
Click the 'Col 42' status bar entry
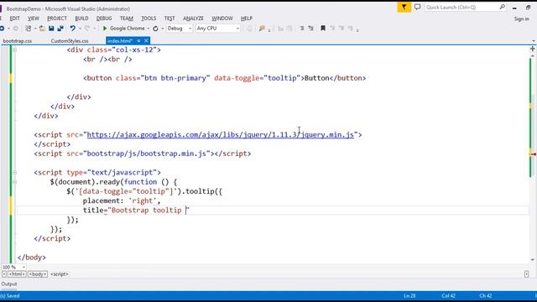(448, 296)
